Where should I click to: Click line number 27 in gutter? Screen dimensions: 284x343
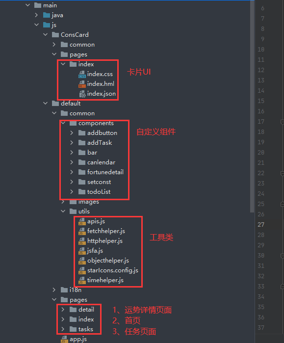(x=261, y=225)
